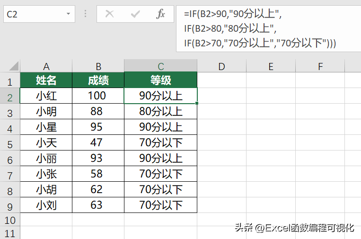Select the cell containing 小星
Image resolution: width=361 pixels, height=239 pixels.
click(x=46, y=127)
